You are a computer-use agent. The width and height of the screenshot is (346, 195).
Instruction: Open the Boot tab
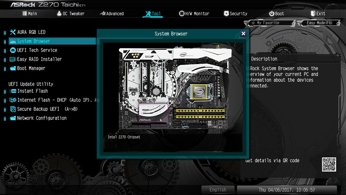pyautogui.click(x=276, y=13)
